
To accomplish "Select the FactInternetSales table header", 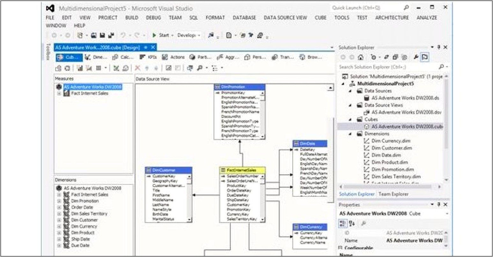I will point(242,170).
